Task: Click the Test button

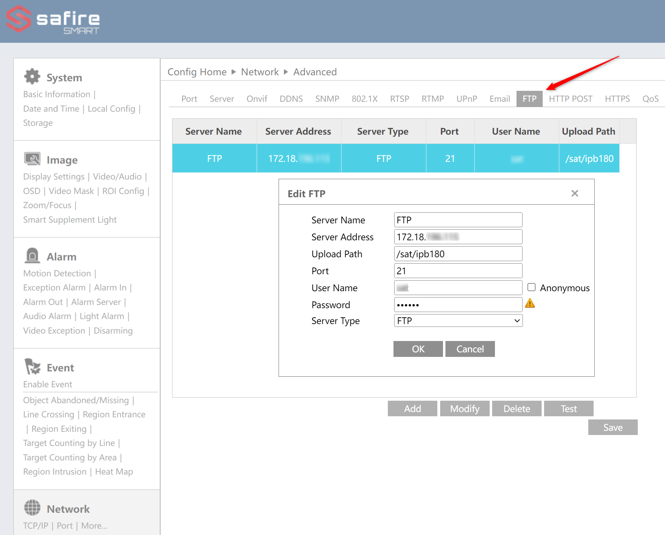Action: point(568,408)
